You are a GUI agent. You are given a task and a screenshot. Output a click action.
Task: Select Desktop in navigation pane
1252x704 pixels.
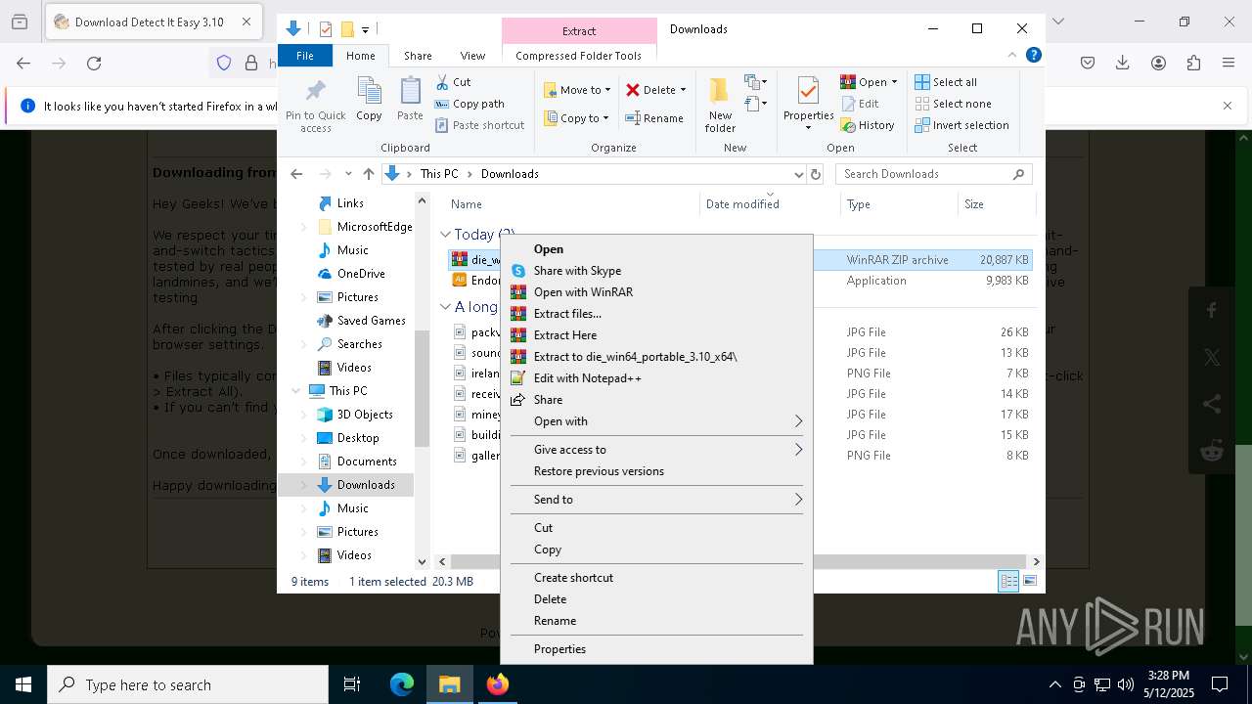(358, 438)
